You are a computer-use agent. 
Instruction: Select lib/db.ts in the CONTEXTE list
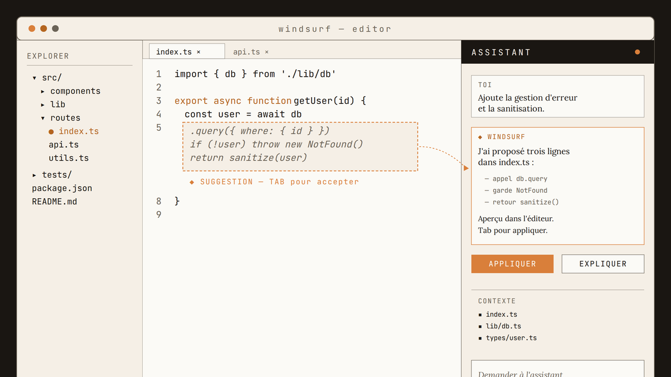(x=503, y=326)
